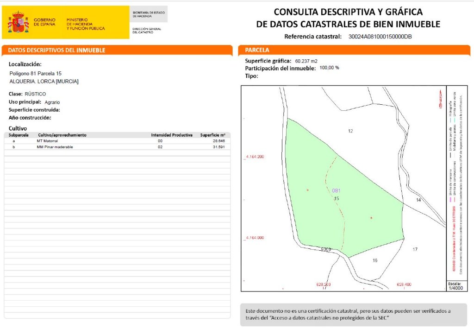Click the 'DIRECCIÓN GENERAL DEL CATASTRO' text
Screen dimensions: 474x329
147,31
